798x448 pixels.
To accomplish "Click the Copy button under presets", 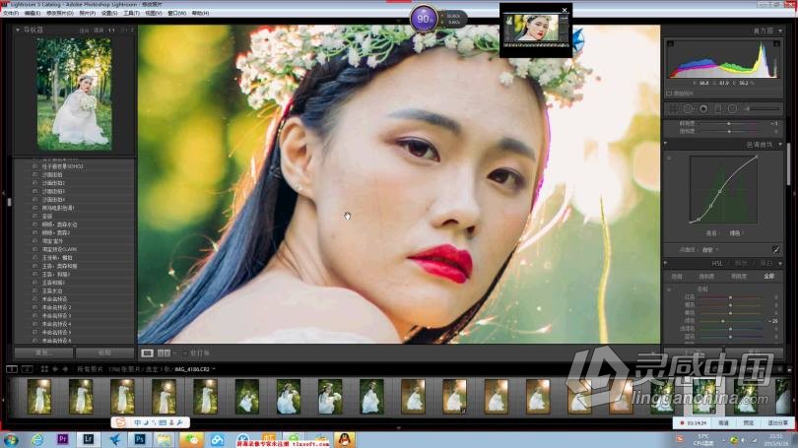I will (43, 352).
